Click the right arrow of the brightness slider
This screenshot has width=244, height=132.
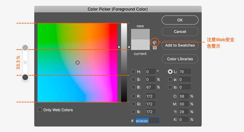pyautogui.click(x=129, y=47)
